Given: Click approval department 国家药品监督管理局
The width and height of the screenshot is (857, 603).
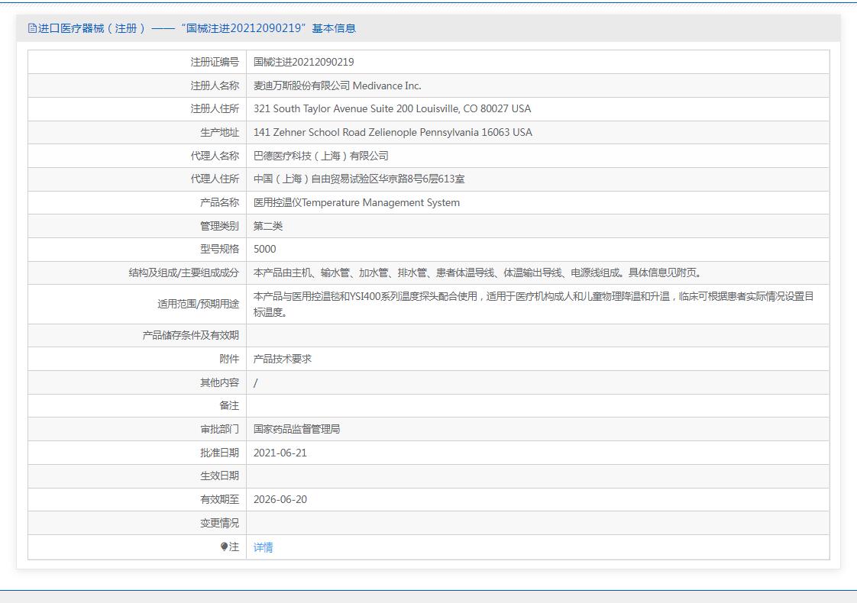Looking at the screenshot, I should (296, 429).
